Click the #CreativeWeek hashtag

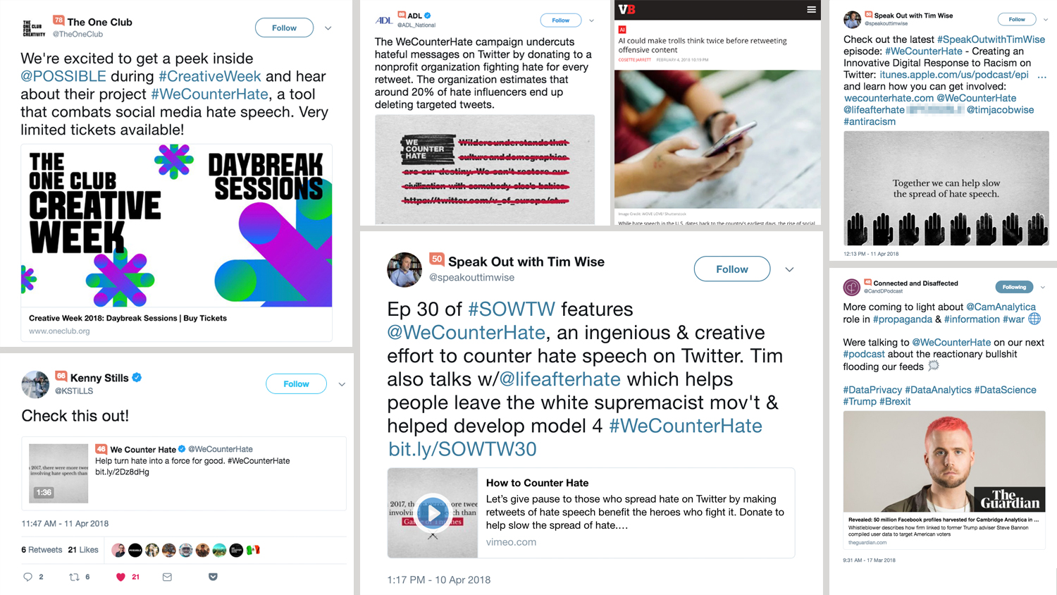pyautogui.click(x=210, y=76)
